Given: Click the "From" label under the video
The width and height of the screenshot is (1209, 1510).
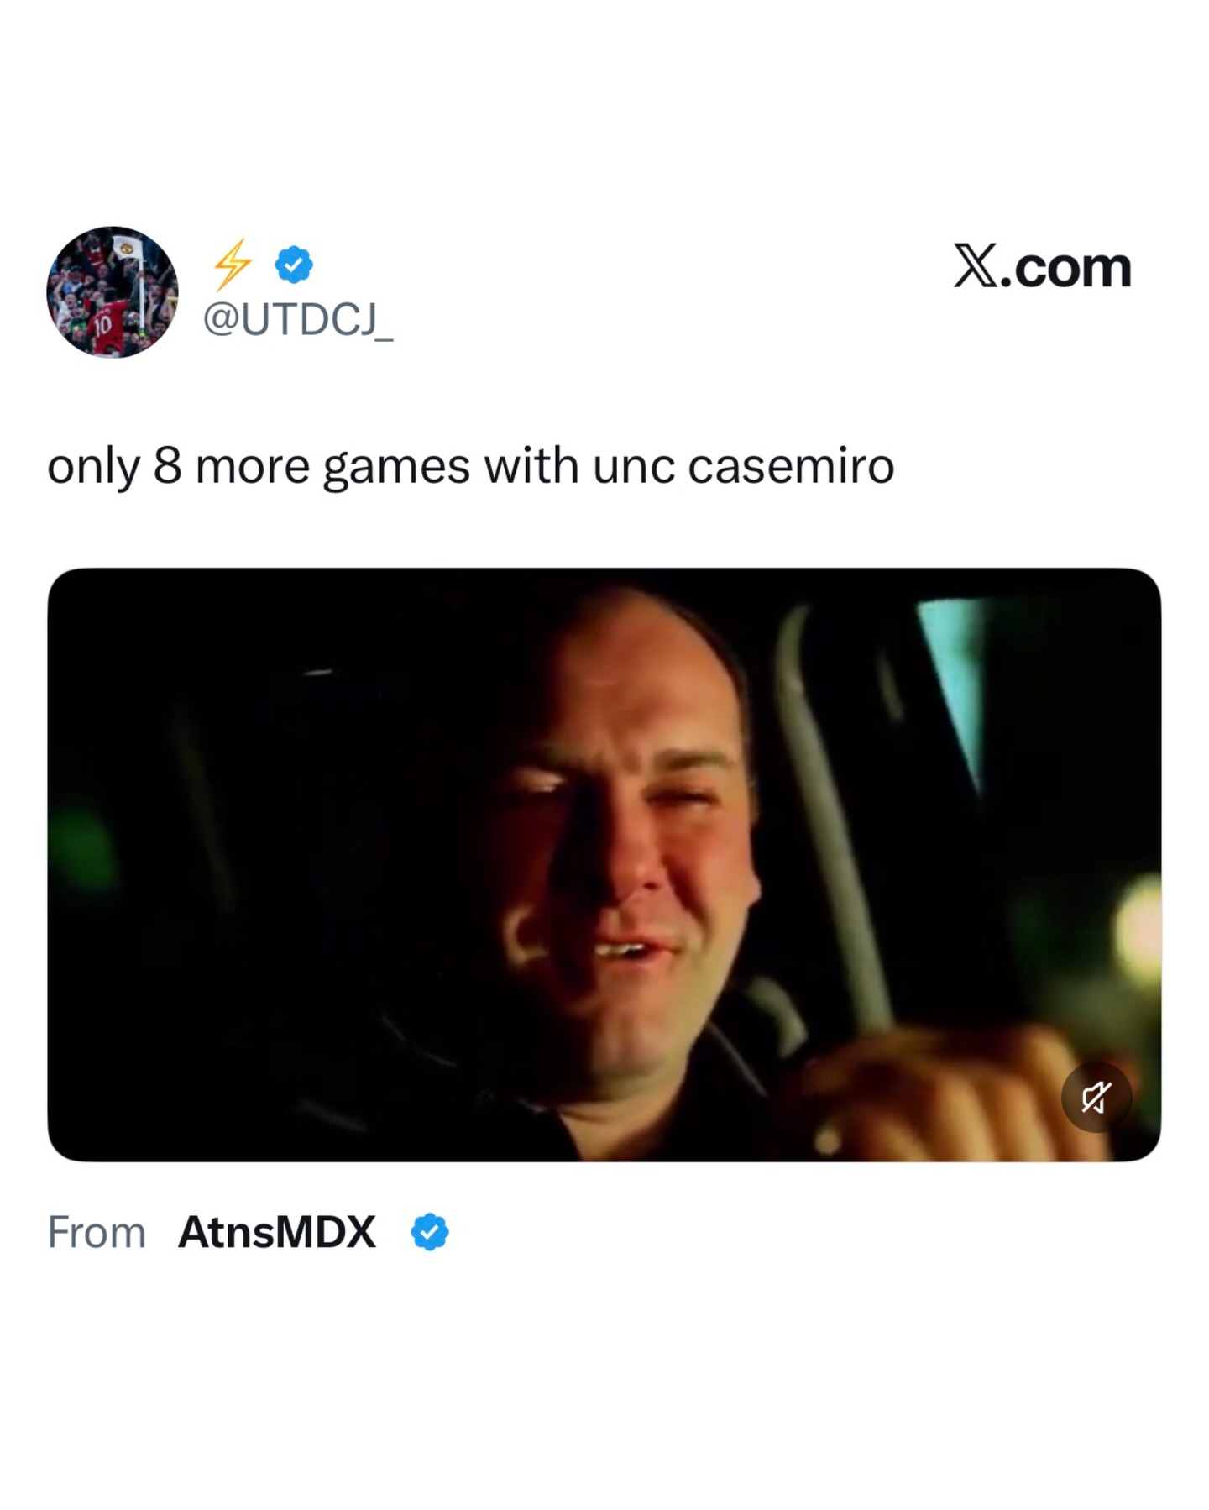Looking at the screenshot, I should tap(97, 1232).
